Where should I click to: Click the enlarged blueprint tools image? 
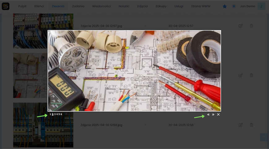134,71
